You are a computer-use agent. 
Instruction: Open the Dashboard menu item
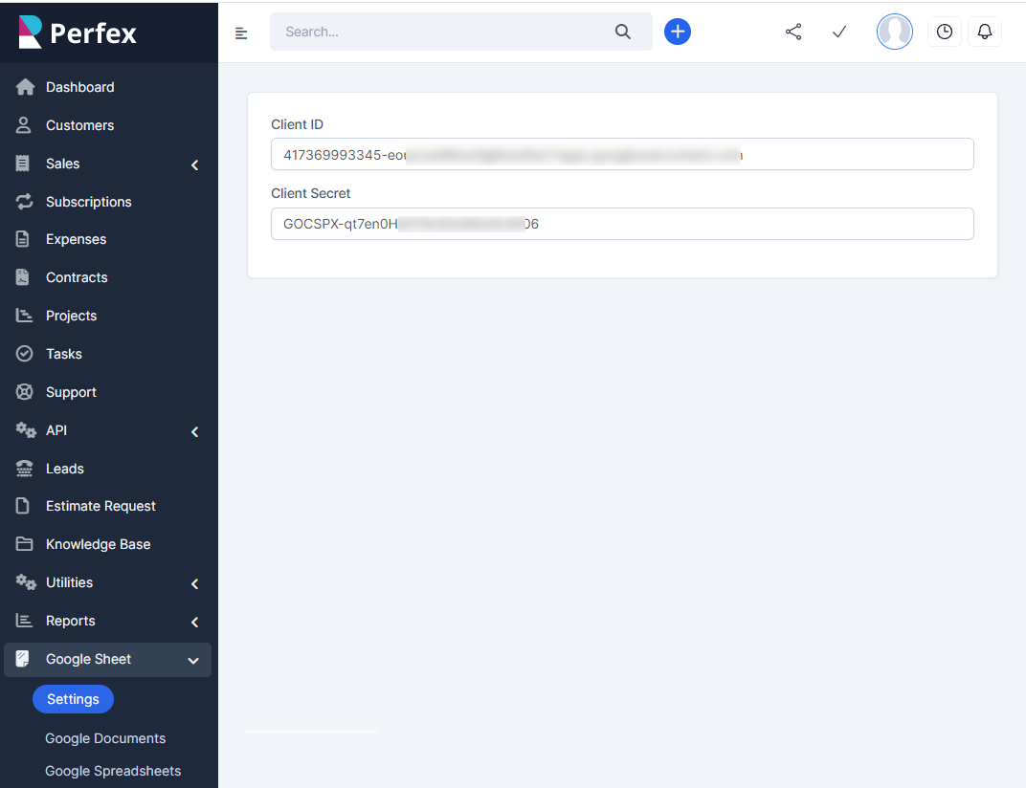79,87
